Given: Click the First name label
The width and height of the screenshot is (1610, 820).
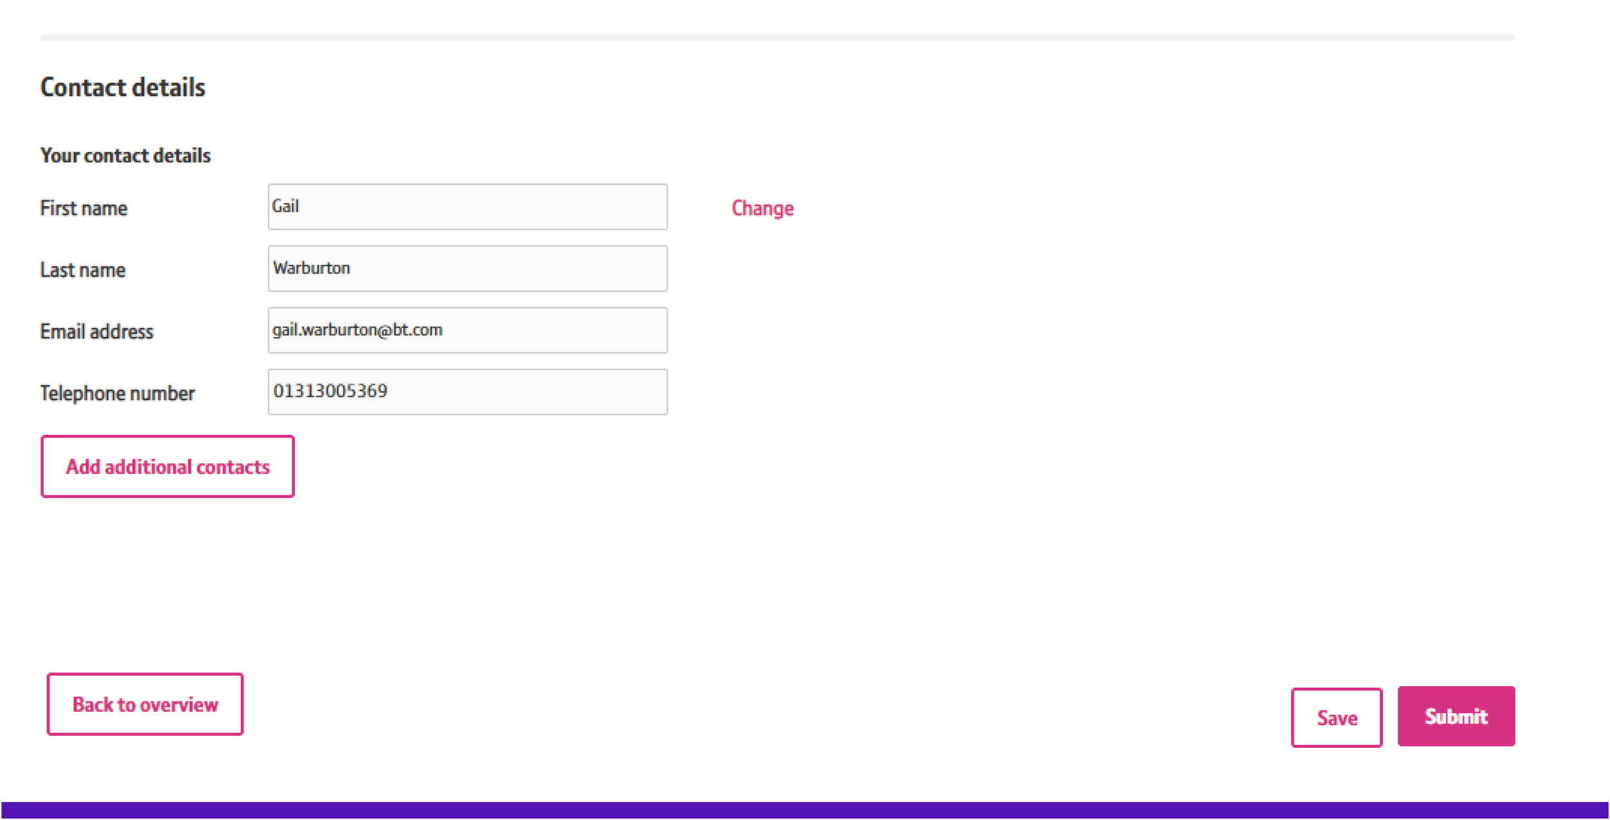Looking at the screenshot, I should [84, 208].
